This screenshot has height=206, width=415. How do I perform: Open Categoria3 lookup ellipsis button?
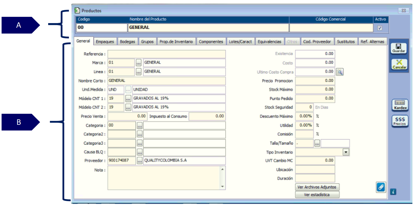click(140, 143)
